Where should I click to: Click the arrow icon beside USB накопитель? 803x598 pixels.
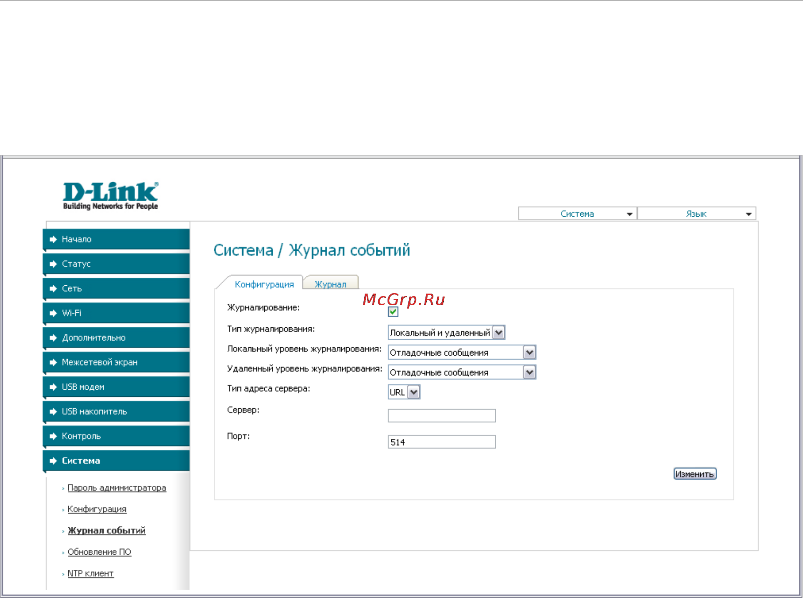coord(53,411)
